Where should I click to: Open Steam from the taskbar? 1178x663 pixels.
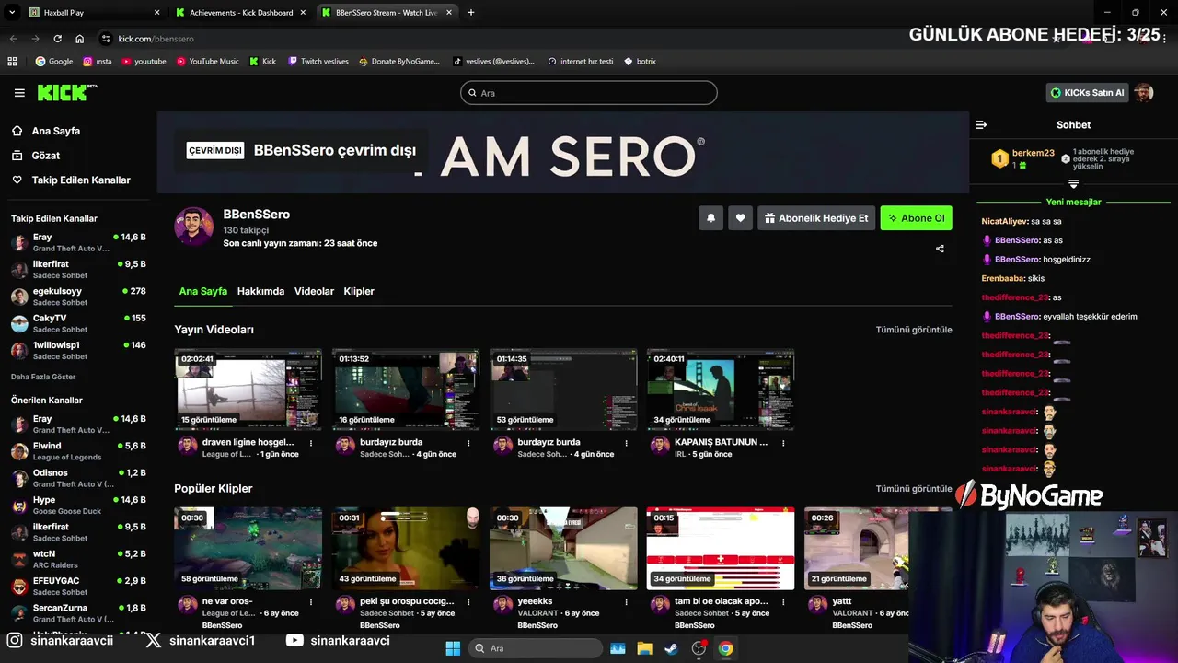click(x=672, y=648)
